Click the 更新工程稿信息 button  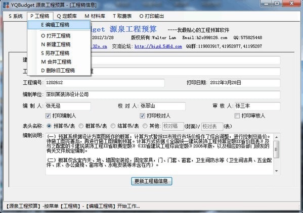point(152,181)
